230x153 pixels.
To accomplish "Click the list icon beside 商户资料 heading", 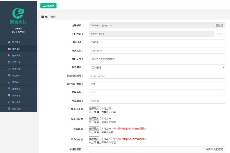I will (43, 17).
